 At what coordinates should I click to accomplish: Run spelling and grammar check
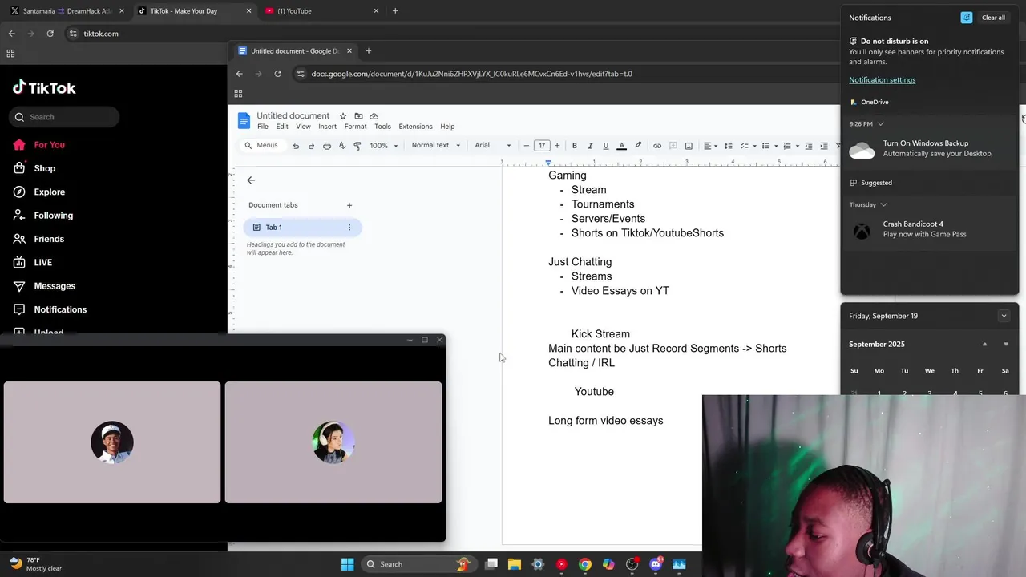coord(342,146)
